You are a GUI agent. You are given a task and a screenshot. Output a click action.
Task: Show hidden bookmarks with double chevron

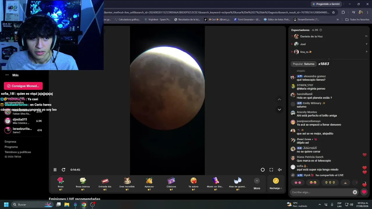(337, 20)
